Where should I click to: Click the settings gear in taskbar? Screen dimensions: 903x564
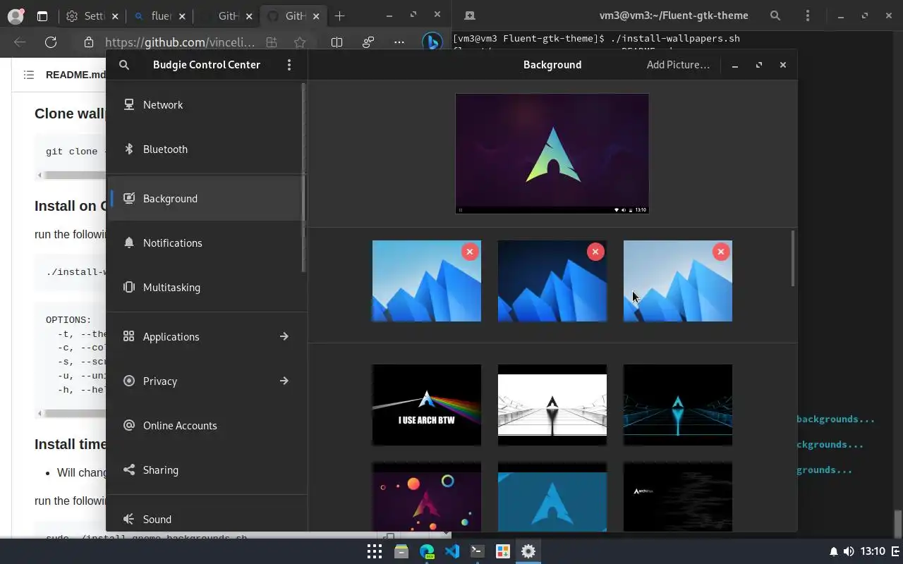(x=528, y=551)
